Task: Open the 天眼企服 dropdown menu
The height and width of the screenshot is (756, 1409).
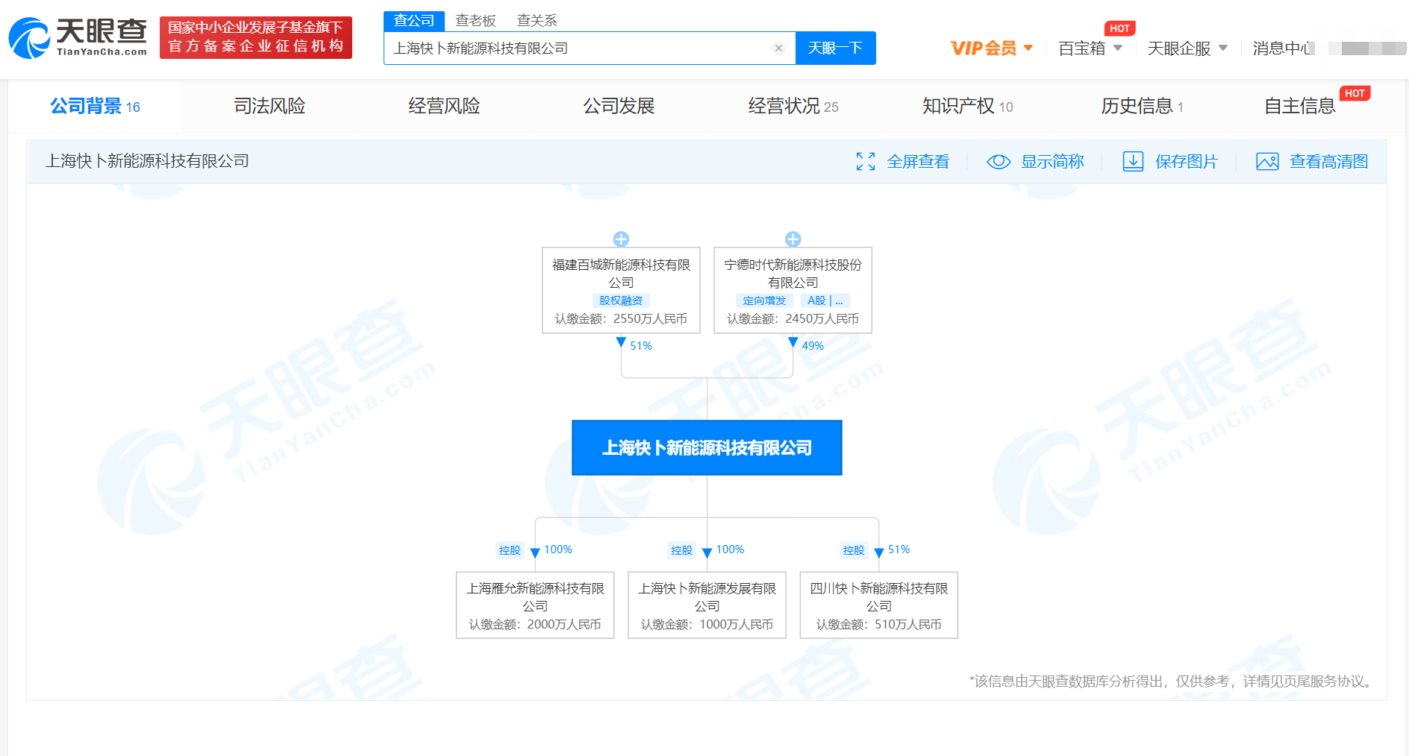Action: (x=1187, y=48)
